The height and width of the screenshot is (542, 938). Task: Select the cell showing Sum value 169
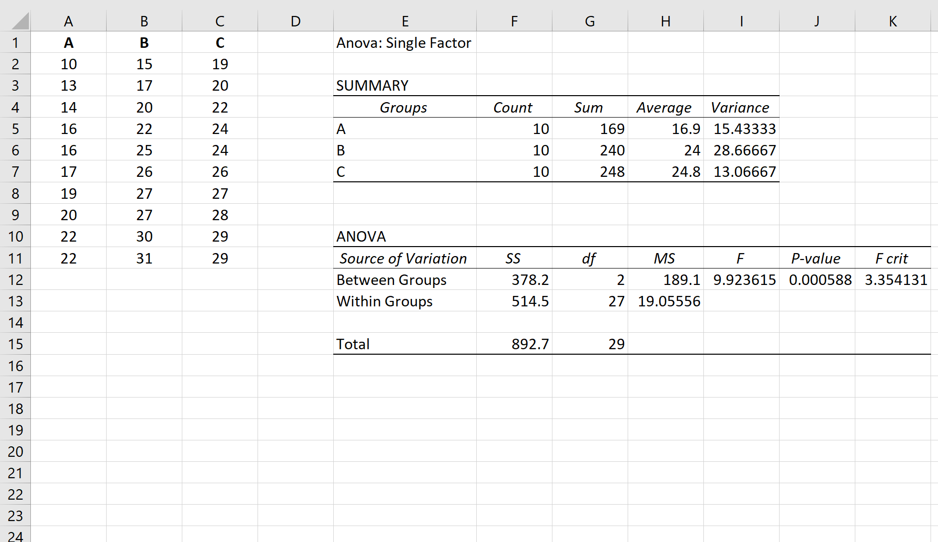pyautogui.click(x=590, y=129)
